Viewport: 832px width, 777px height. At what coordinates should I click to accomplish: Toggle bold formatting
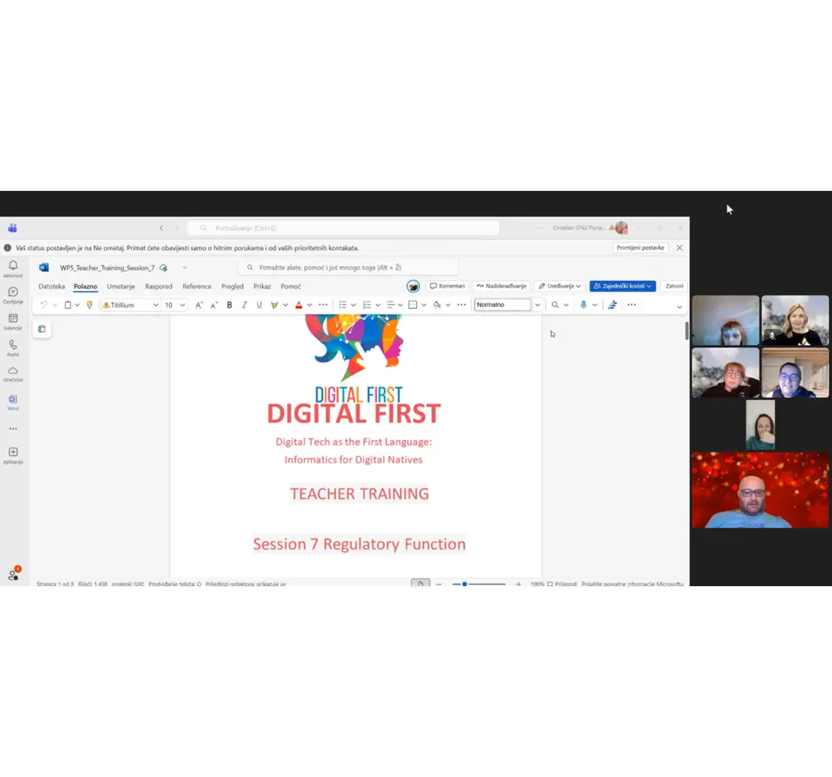click(x=229, y=305)
